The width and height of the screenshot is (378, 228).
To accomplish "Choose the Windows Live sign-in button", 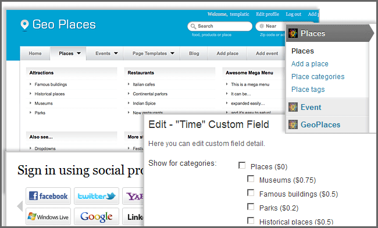I will [x=48, y=216].
